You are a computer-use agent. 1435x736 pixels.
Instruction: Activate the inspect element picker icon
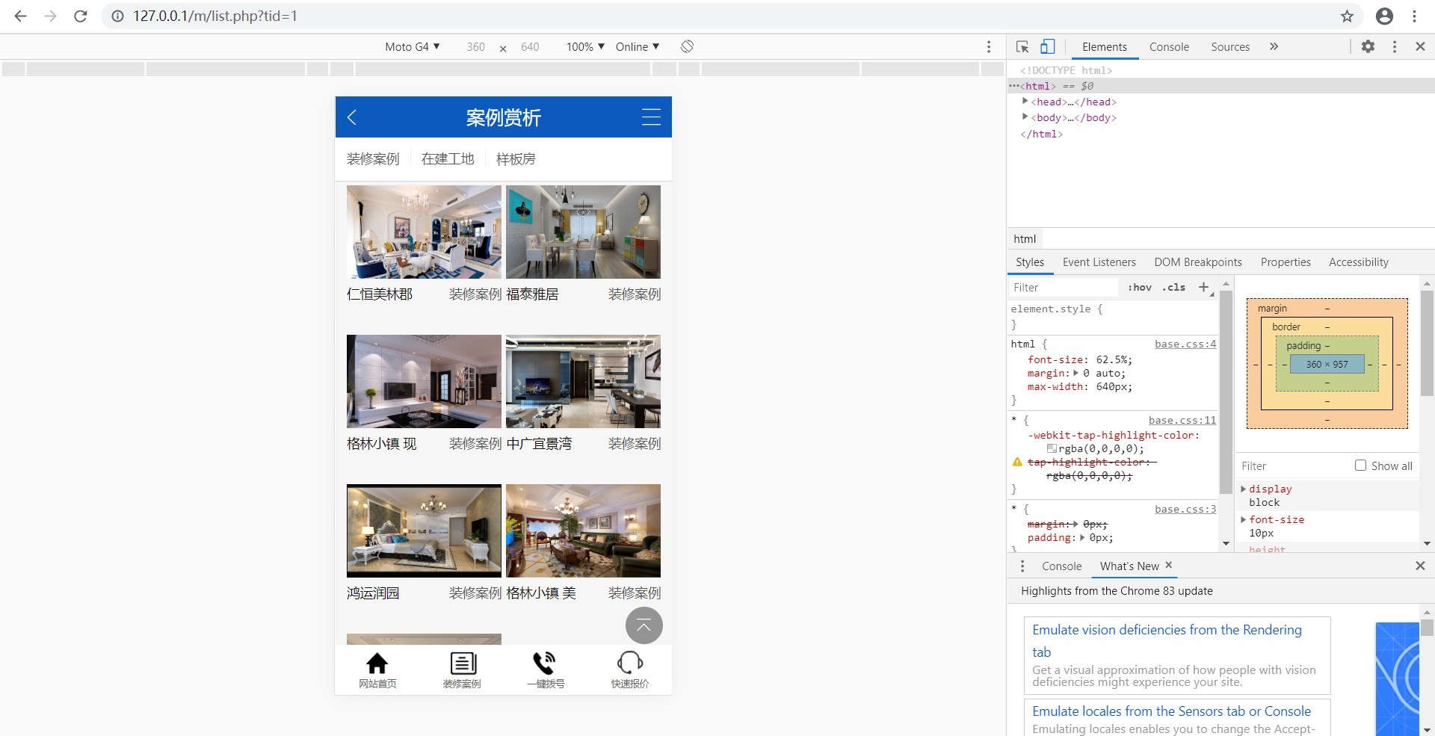[1022, 46]
